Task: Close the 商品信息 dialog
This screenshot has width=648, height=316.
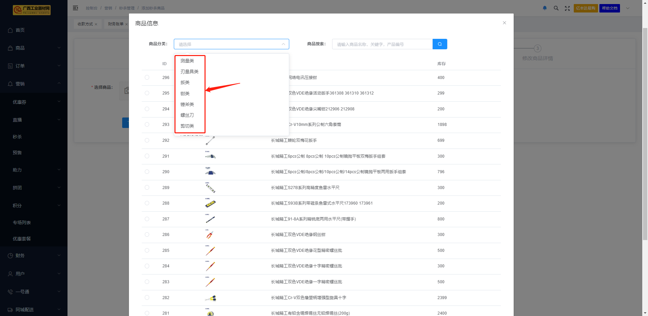Action: [504, 23]
